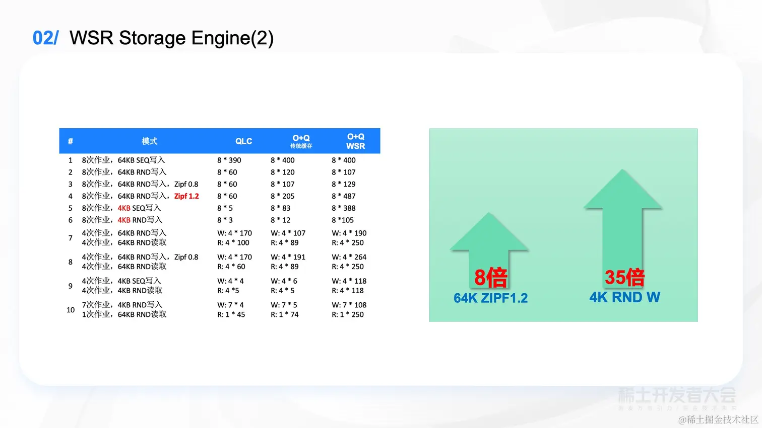The image size is (762, 428).
Task: Select the "QLC" column header
Action: click(244, 141)
